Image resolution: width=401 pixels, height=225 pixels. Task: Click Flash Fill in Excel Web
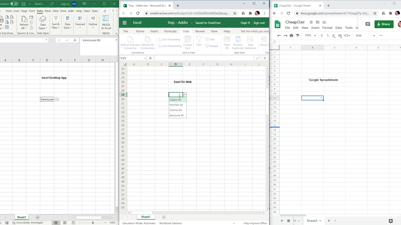pos(227,43)
